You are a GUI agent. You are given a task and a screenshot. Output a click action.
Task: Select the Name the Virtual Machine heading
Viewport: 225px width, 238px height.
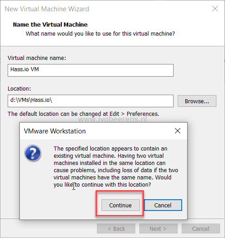point(50,25)
